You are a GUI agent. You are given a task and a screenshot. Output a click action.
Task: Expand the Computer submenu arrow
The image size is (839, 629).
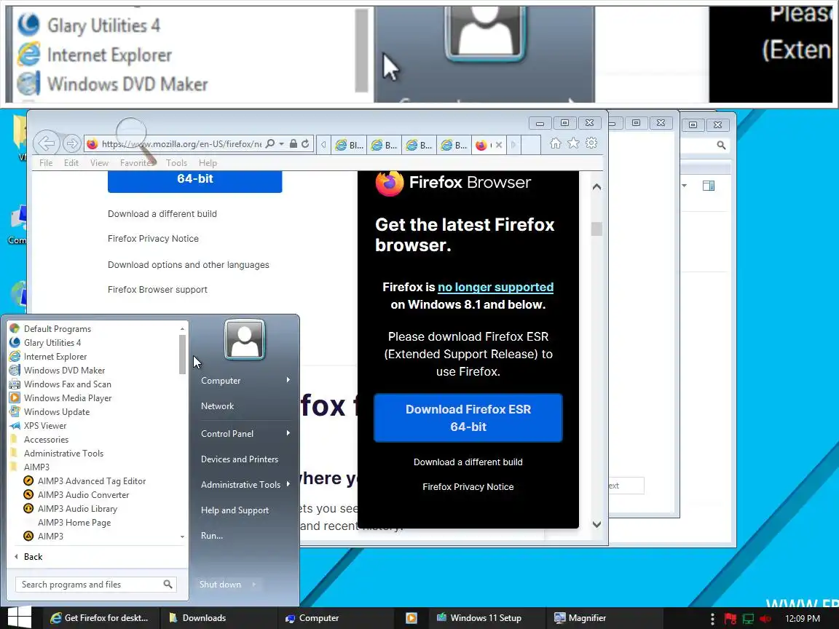288,380
